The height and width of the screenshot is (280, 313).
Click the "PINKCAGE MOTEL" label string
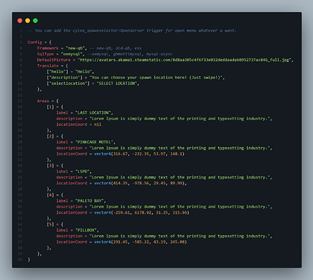coord(95,142)
